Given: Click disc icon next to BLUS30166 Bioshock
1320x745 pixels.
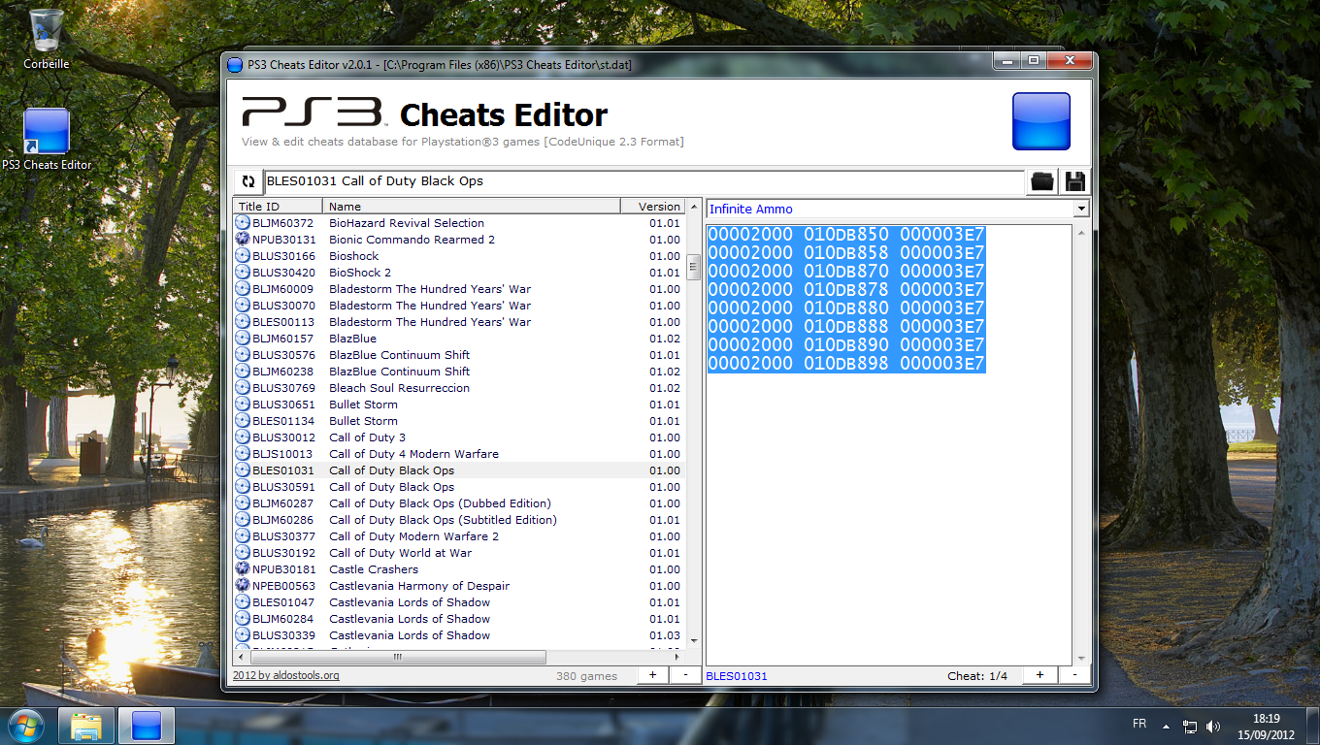Looking at the screenshot, I should coord(243,256).
